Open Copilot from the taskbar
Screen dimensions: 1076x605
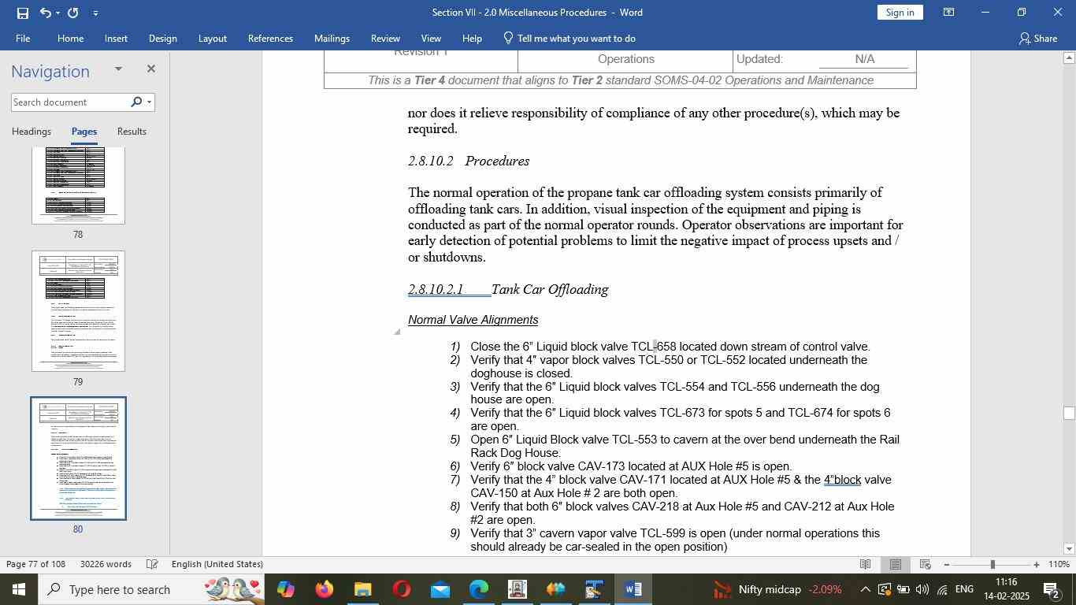coord(285,589)
